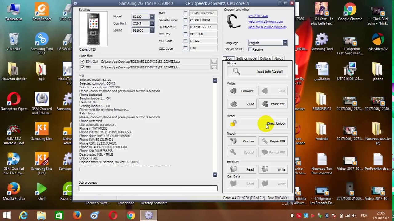Click the Read button under Write section
This screenshot has width=394, height=221.
[242, 104]
